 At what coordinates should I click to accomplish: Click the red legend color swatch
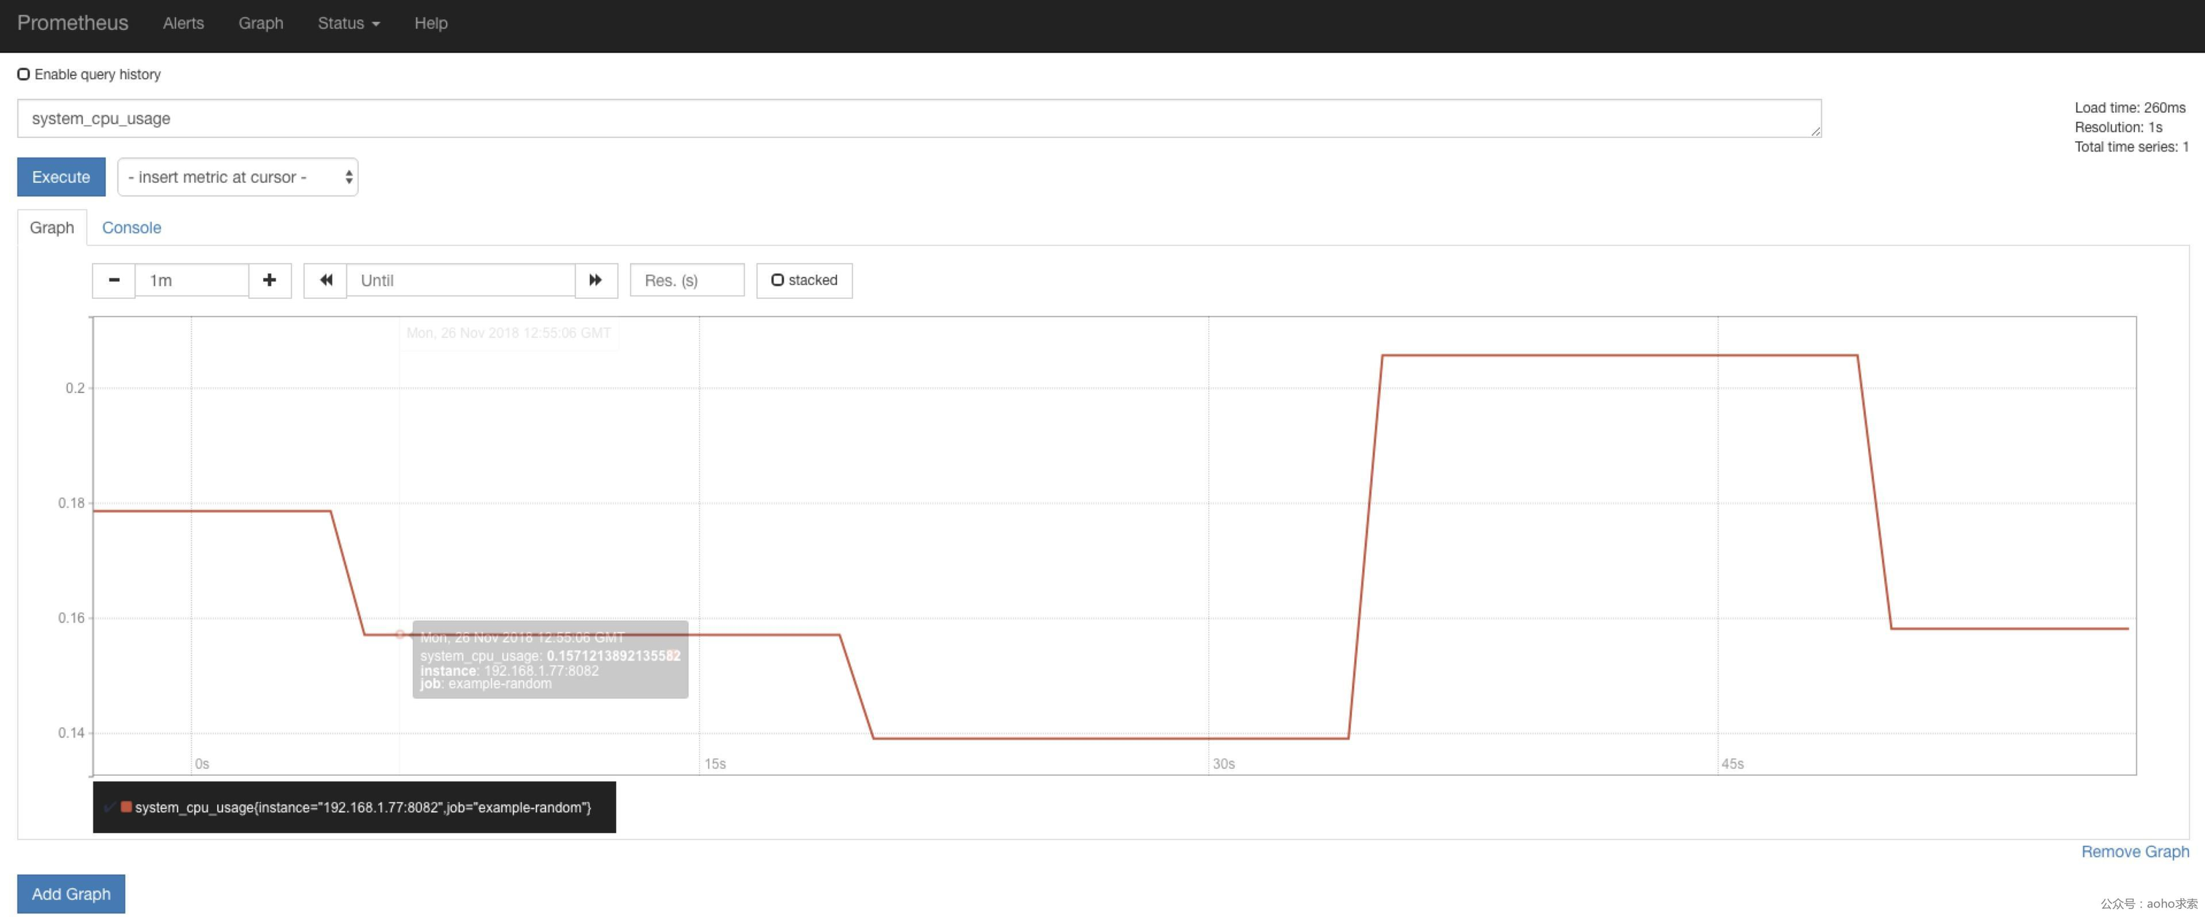127,807
